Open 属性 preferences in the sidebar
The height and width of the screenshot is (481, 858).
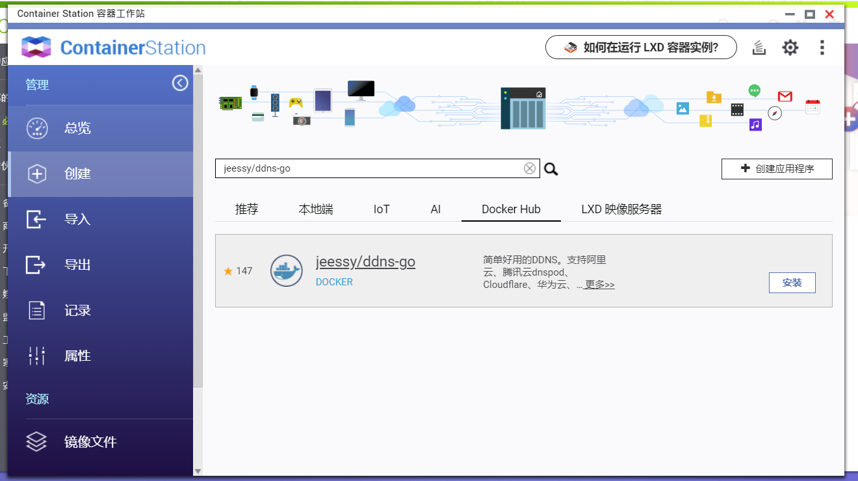pos(101,356)
